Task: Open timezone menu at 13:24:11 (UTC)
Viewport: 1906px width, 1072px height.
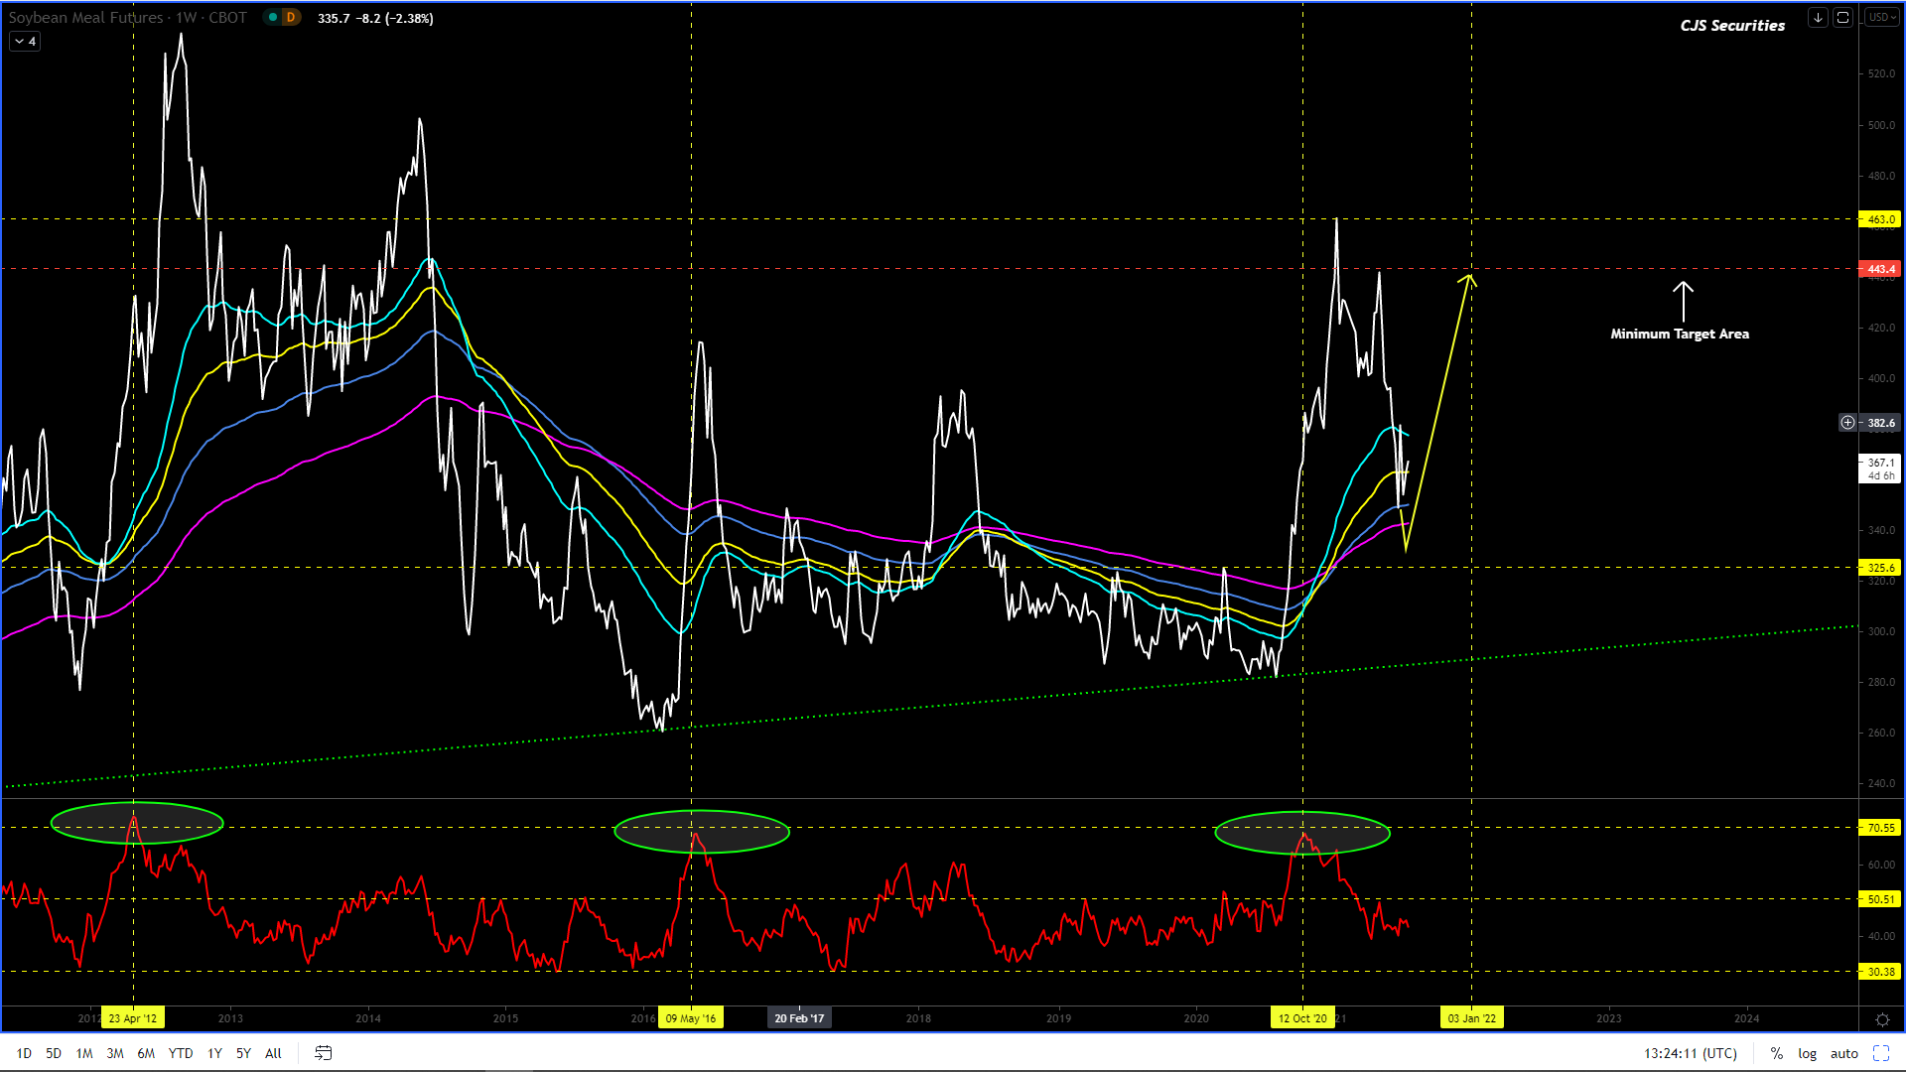Action: 1690,1053
